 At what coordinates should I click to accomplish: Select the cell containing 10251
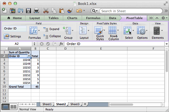coord(20,71)
